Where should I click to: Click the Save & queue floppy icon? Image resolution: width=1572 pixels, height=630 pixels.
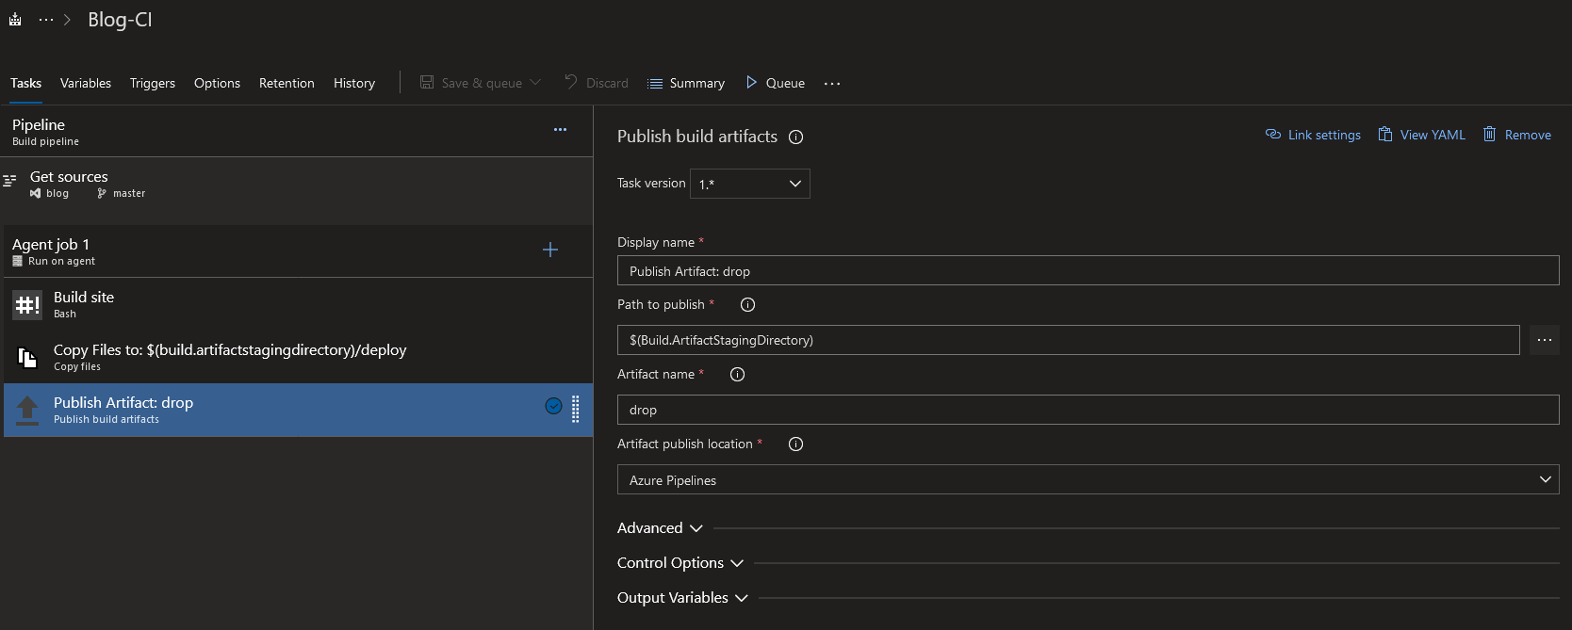click(x=427, y=83)
